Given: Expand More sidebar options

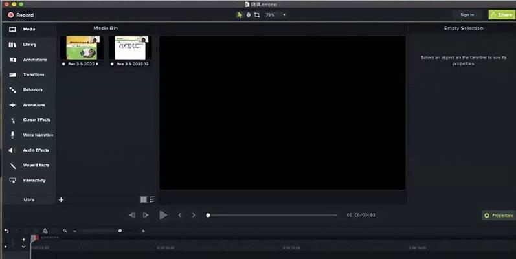Looking at the screenshot, I should click(x=29, y=200).
